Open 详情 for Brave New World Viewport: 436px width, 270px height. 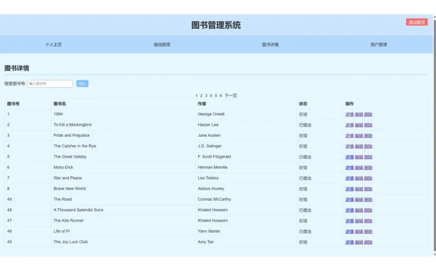349,188
